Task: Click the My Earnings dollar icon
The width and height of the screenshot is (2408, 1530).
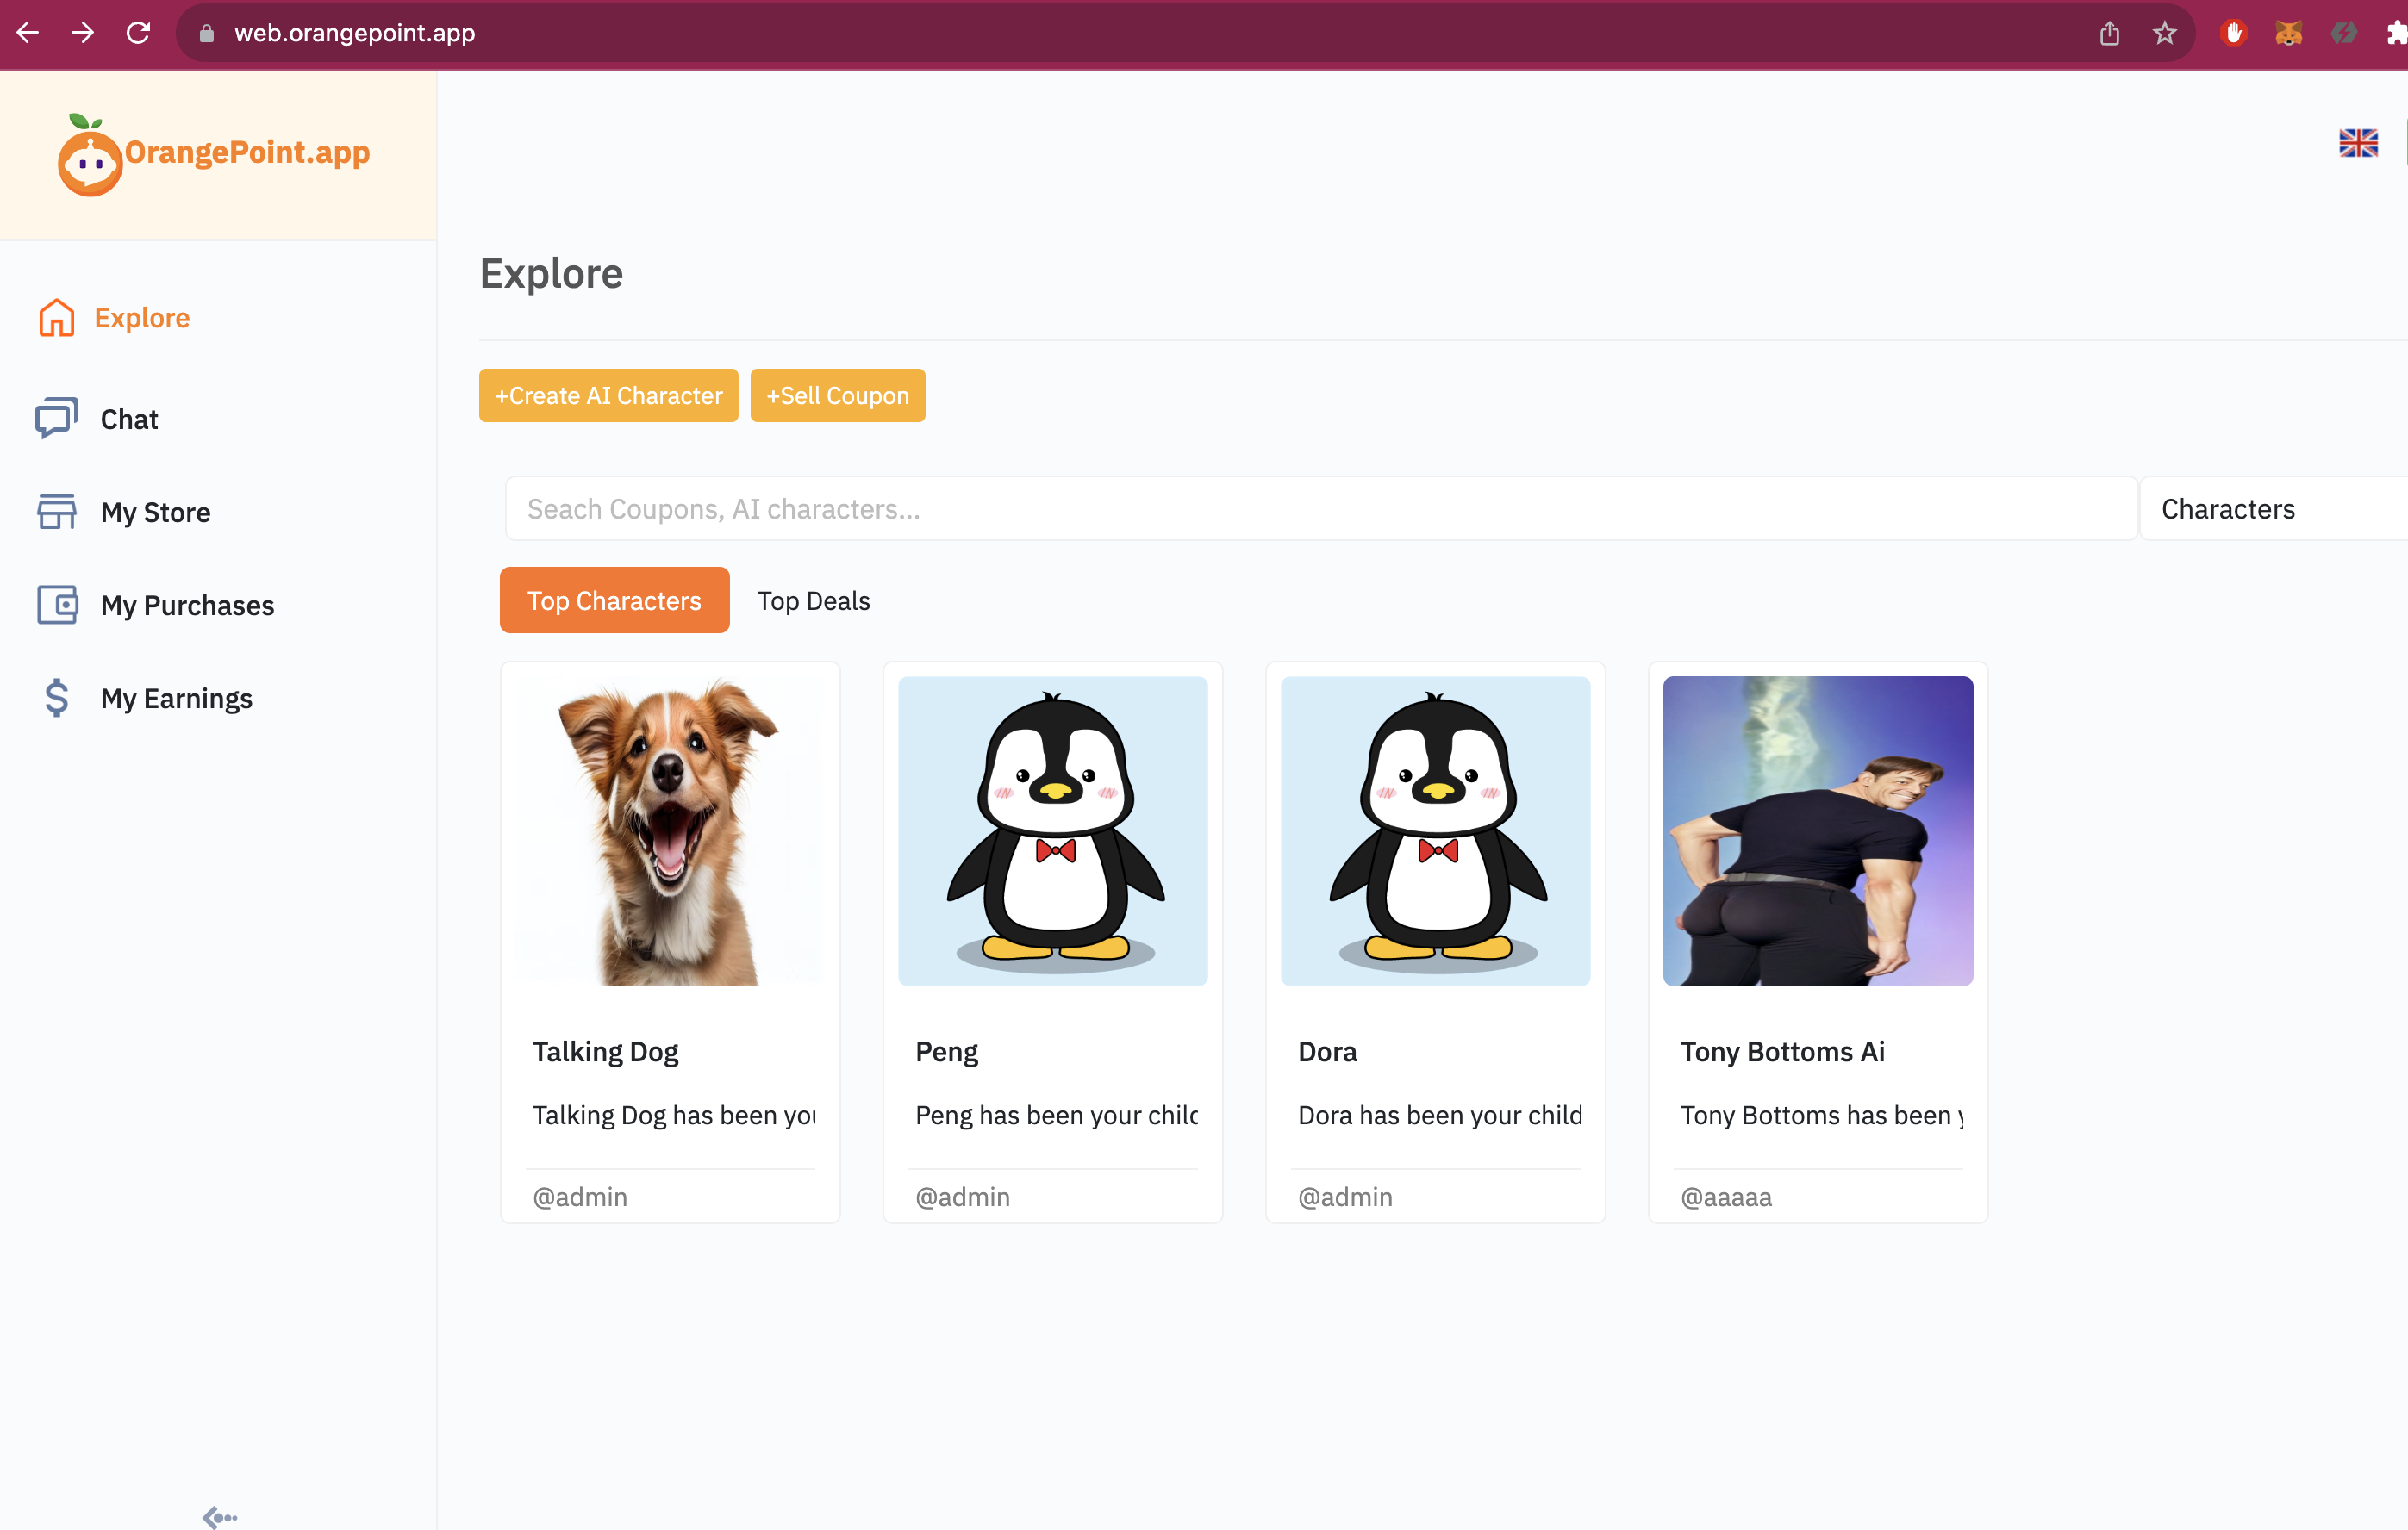Action: point(56,698)
